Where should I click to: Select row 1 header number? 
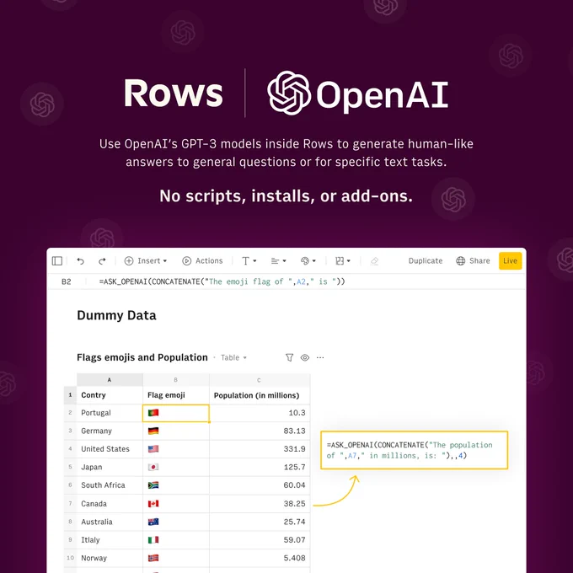point(70,395)
